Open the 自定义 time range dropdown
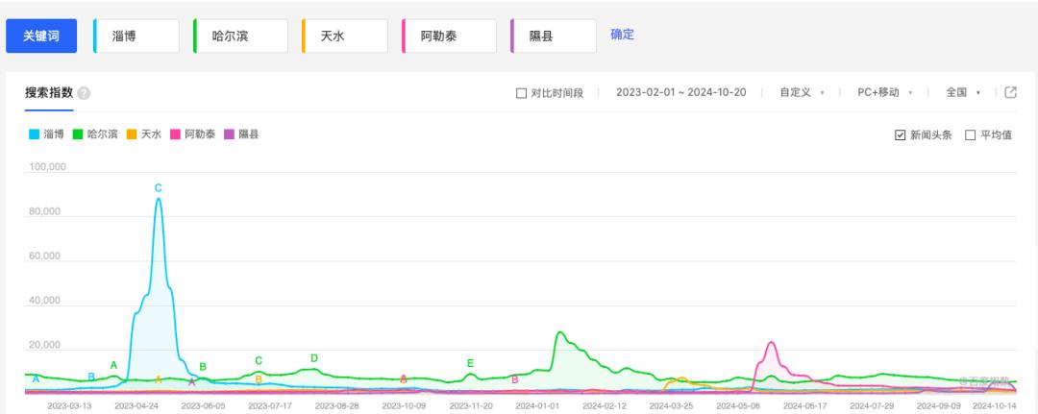This screenshot has width=1038, height=414. pyautogui.click(x=802, y=92)
